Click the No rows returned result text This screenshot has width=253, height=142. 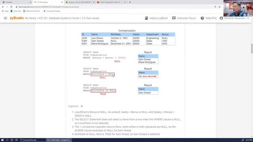pyautogui.click(x=147, y=76)
